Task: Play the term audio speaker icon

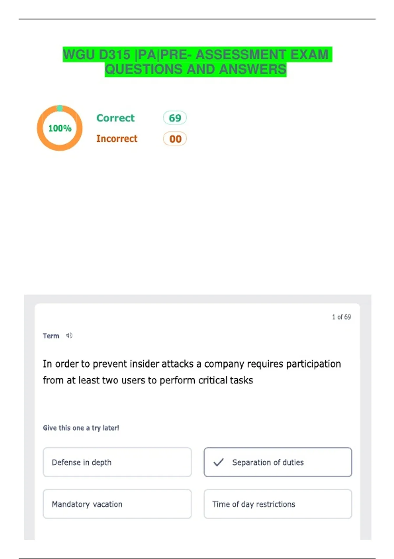Action: [69, 335]
